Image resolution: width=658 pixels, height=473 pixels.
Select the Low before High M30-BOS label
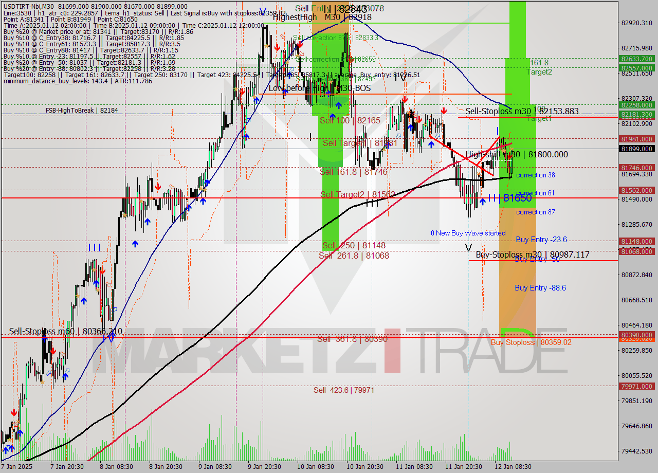point(321,88)
